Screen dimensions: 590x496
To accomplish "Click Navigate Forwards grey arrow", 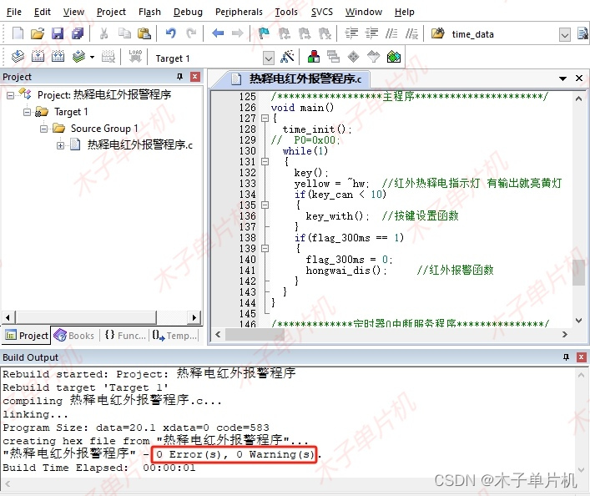I will [x=238, y=34].
